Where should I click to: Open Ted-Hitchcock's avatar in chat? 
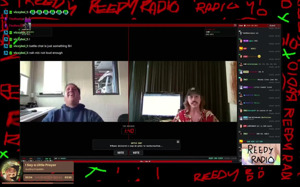click(x=241, y=118)
